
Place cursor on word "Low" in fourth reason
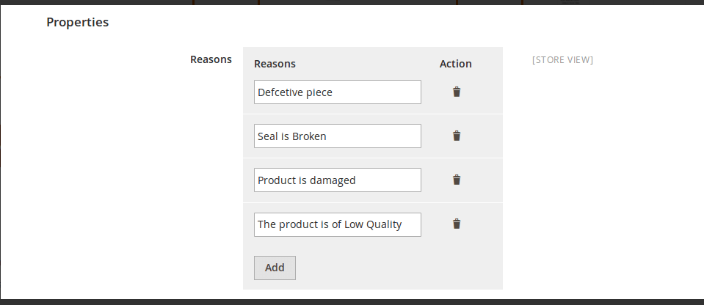353,224
